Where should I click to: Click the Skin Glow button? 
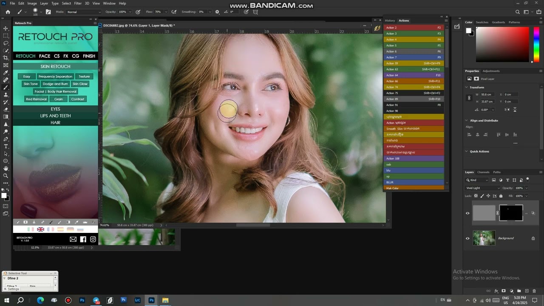pos(80,84)
